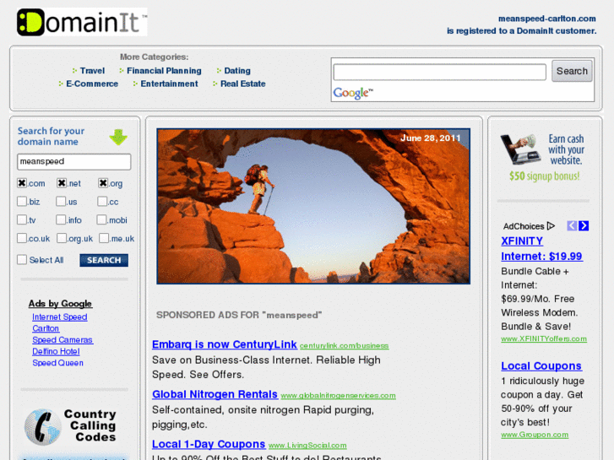614x460 pixels.
Task: Go to next ad with right arrow
Action: [x=584, y=226]
